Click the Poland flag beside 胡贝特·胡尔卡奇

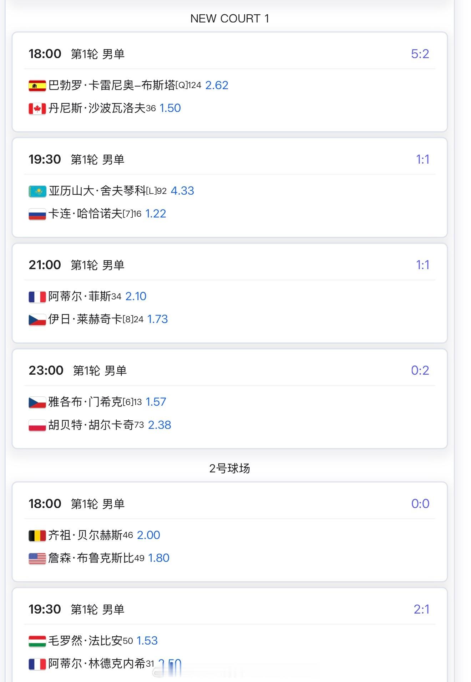pos(37,425)
